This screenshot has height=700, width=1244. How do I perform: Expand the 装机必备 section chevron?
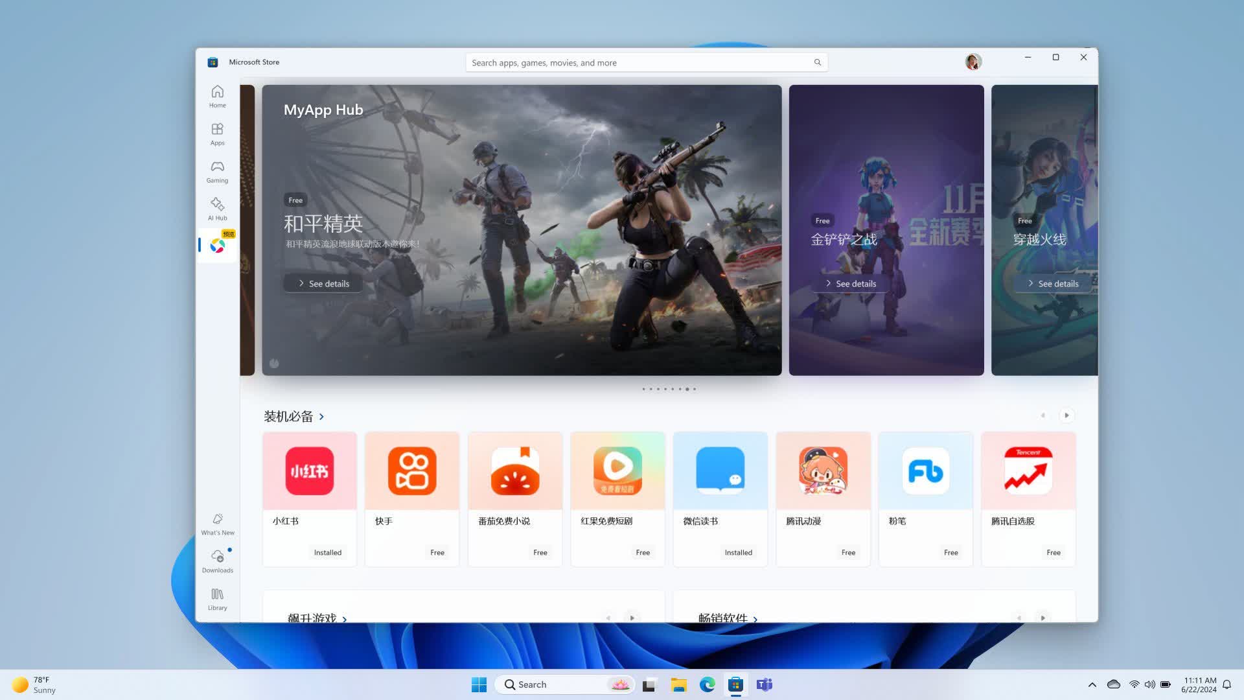coord(321,417)
